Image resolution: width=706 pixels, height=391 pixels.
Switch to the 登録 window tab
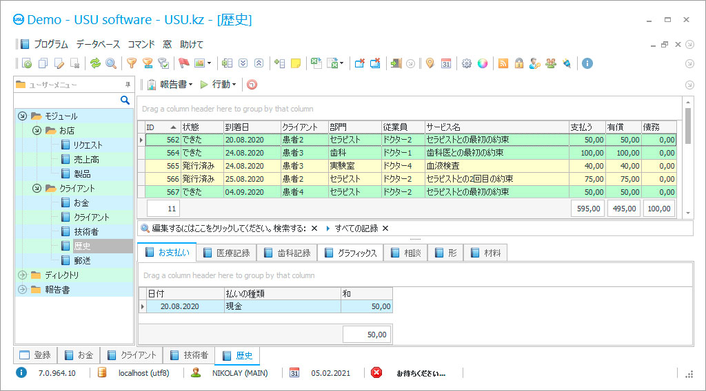tap(36, 355)
